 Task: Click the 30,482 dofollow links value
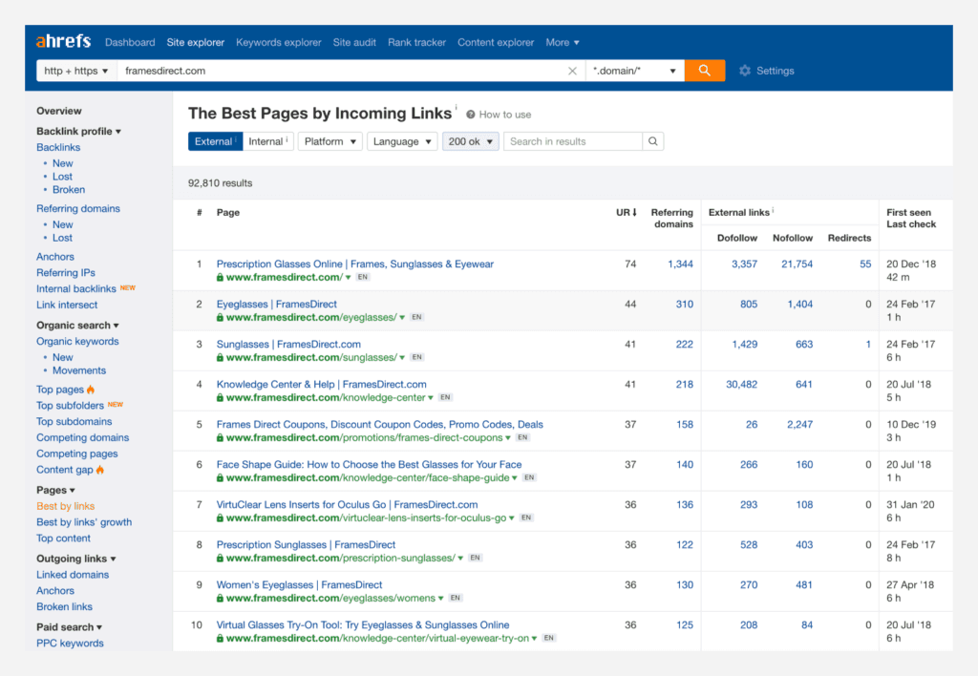pos(741,384)
